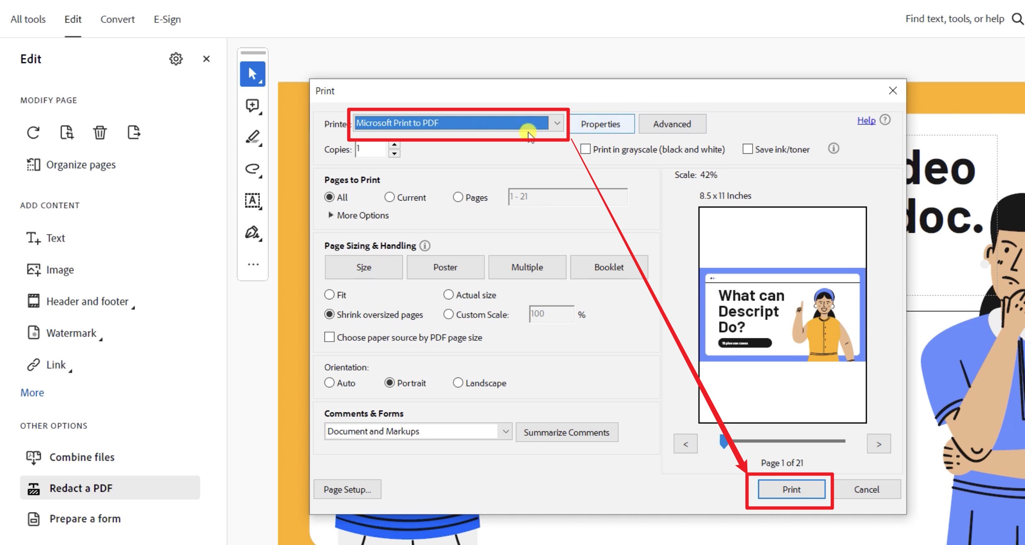Viewport: 1025px width, 545px height.
Task: Select Shrink oversized pages option
Action: [330, 314]
